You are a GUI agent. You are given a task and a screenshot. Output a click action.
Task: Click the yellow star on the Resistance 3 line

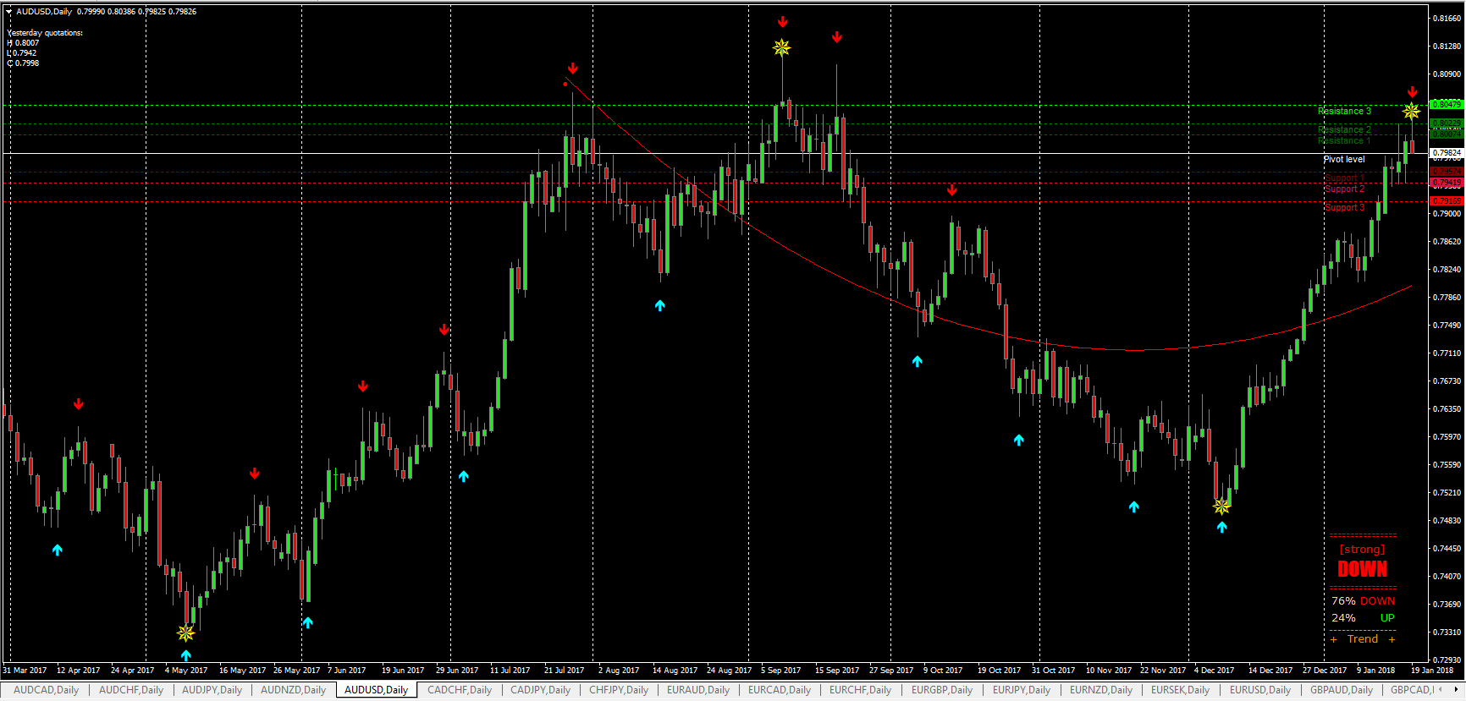tap(1411, 111)
